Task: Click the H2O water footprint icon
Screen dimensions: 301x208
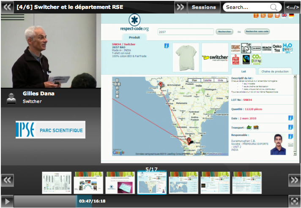Action: click(x=287, y=48)
